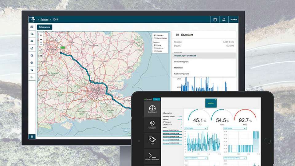The height and width of the screenshot is (166, 295).
Task: Select the Route overlay radio
Action: click(155, 45)
